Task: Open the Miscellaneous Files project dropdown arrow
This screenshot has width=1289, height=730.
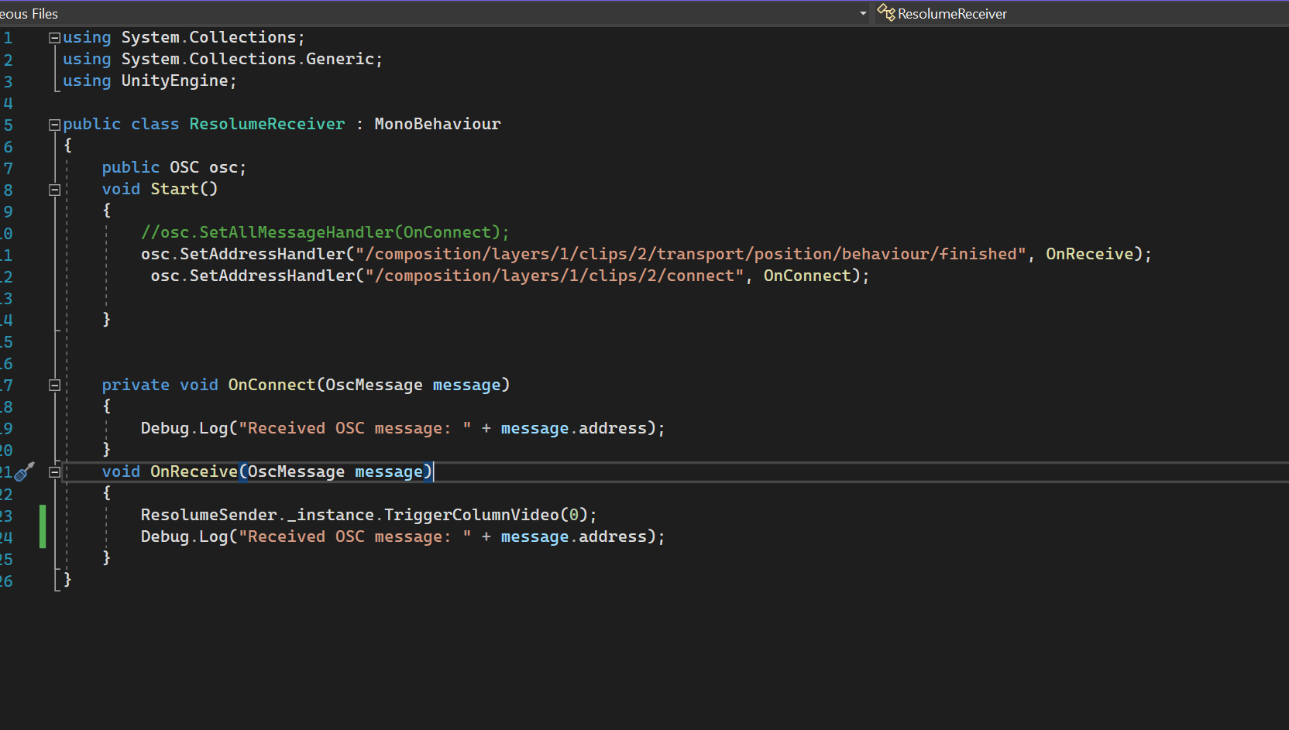Action: [x=863, y=13]
